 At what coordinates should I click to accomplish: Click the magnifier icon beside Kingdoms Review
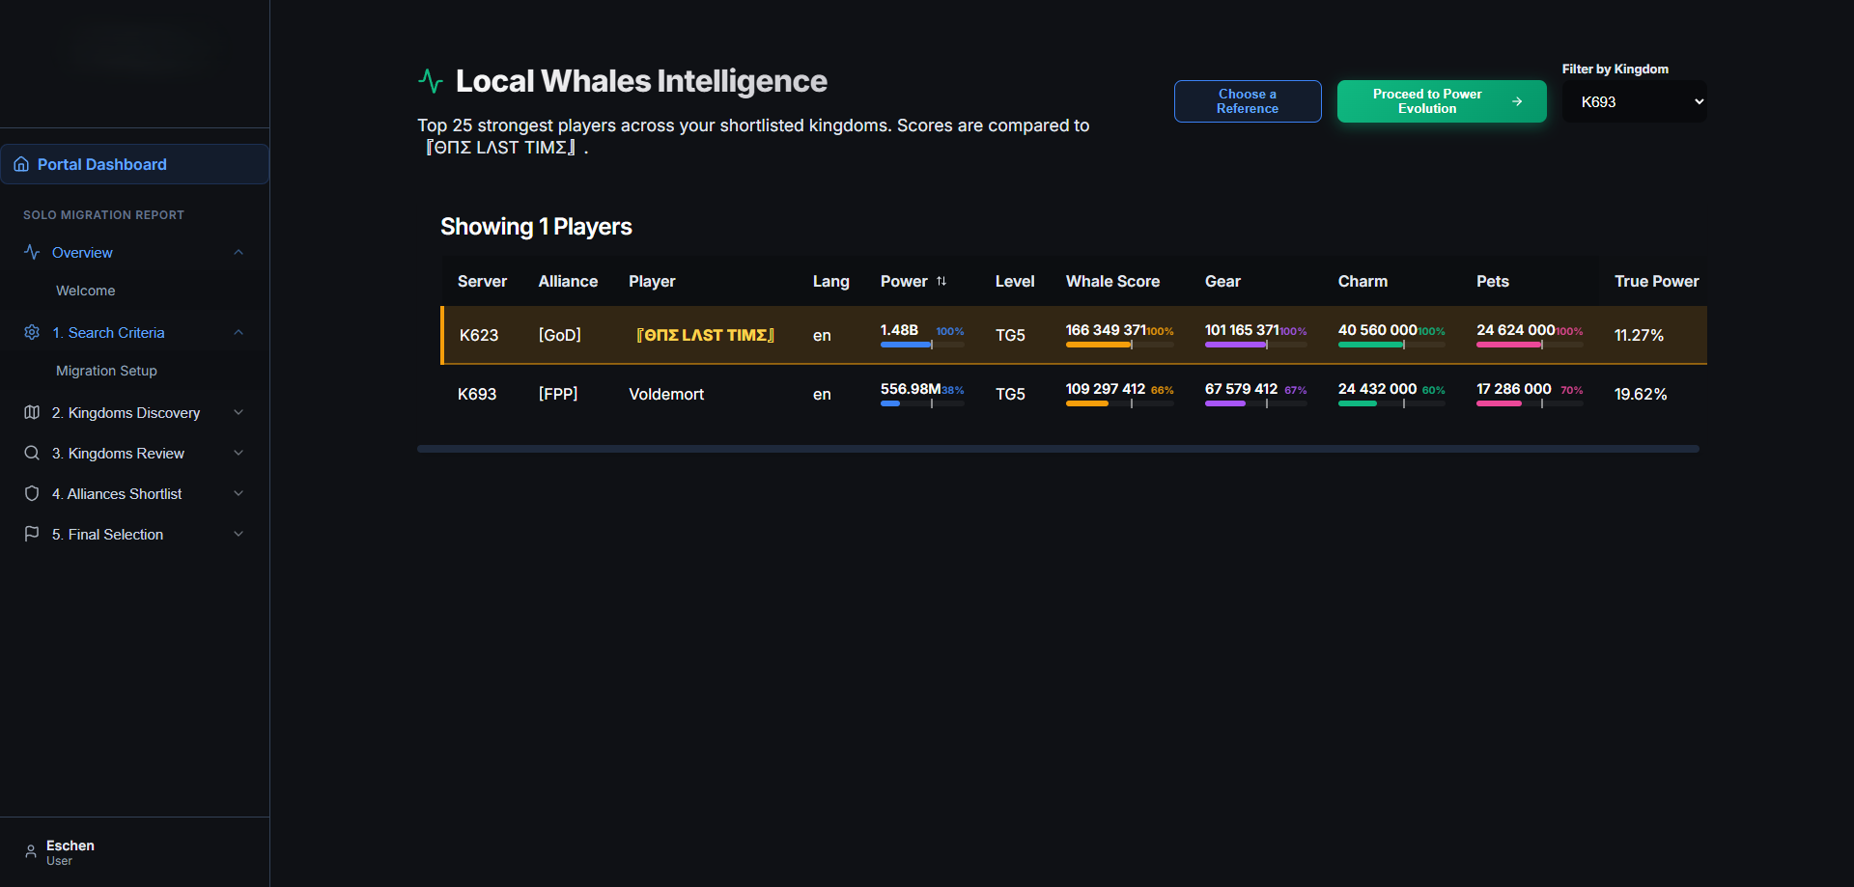tap(32, 453)
